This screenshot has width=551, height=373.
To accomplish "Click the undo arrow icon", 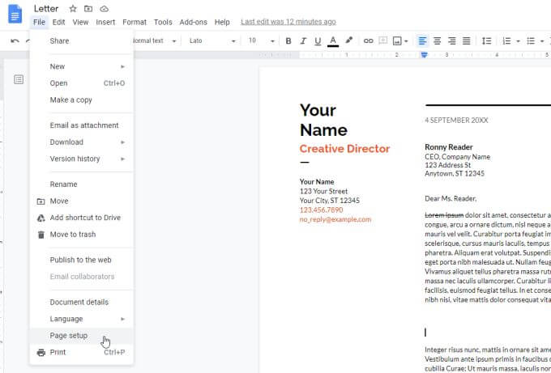I will click(15, 40).
